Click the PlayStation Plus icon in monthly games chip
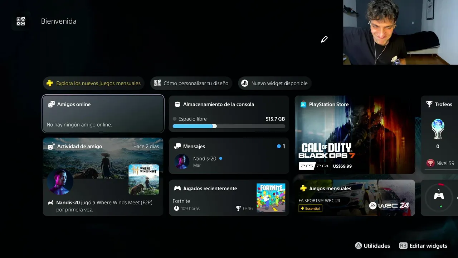This screenshot has height=258, width=458. pyautogui.click(x=50, y=83)
